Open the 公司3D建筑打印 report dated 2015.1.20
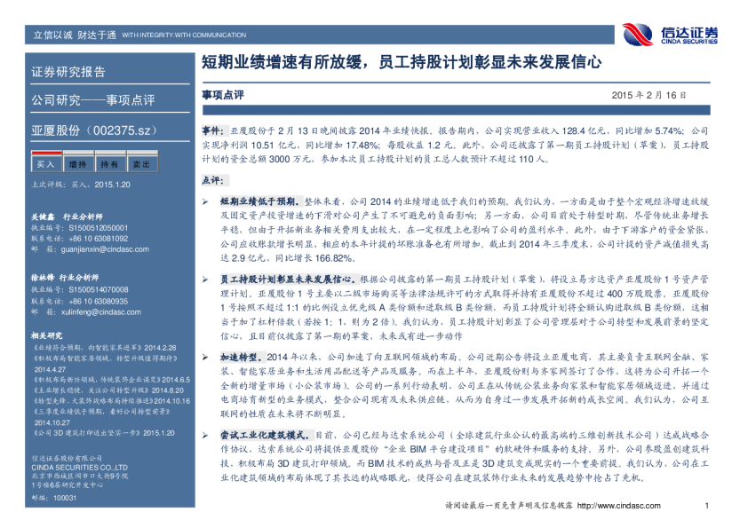The width and height of the screenshot is (748, 528). pyautogui.click(x=103, y=432)
